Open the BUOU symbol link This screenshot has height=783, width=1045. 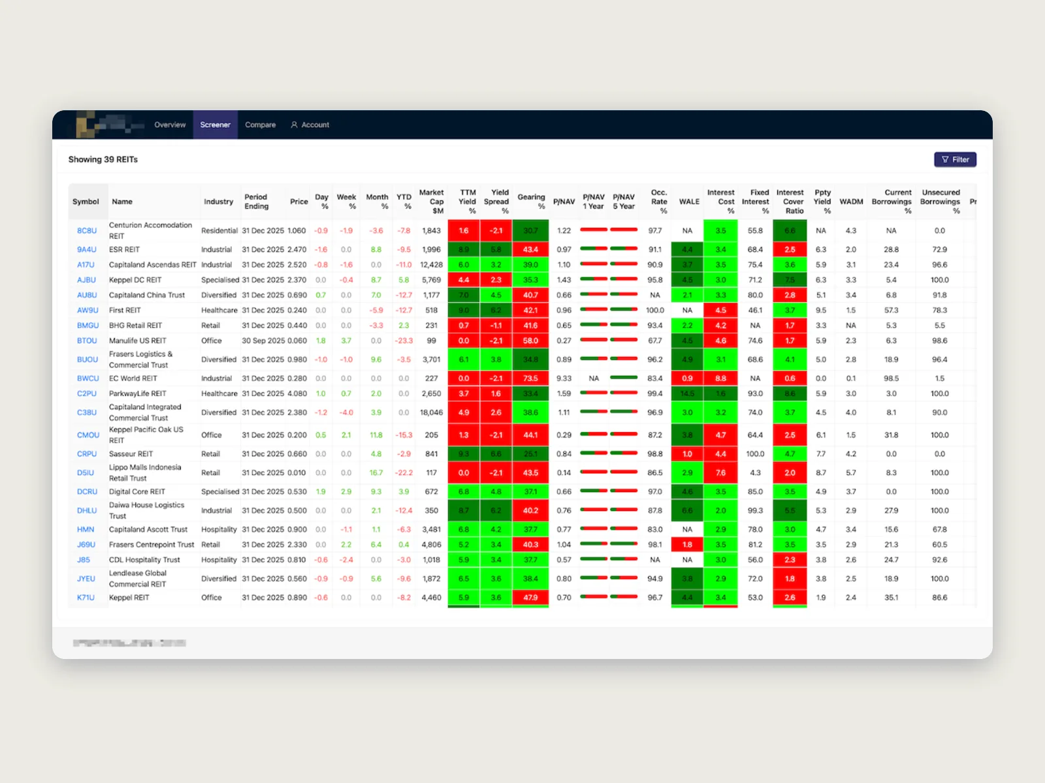pos(88,360)
